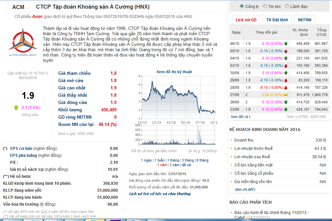This screenshot has width=332, height=221.
Task: Click the red down arrow in the 05/10 row
Action: pyautogui.click(x=286, y=51)
